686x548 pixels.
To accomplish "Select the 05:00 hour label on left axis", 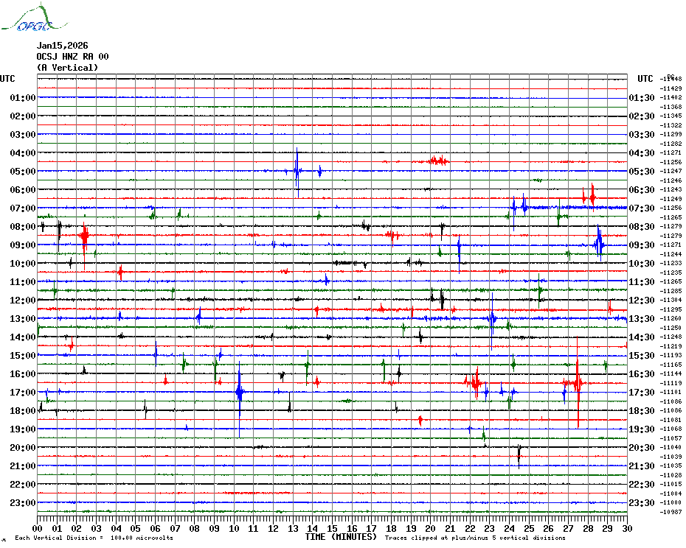I will [x=23, y=172].
